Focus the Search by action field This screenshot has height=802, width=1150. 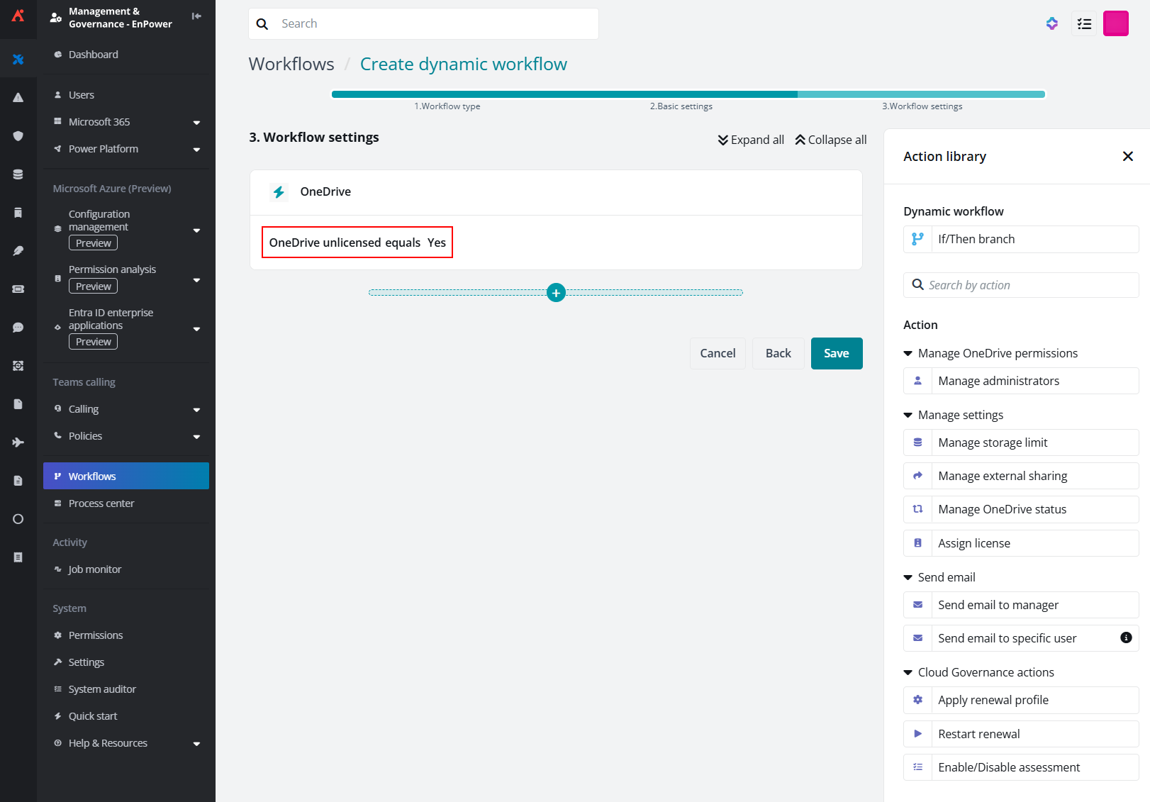point(1028,285)
